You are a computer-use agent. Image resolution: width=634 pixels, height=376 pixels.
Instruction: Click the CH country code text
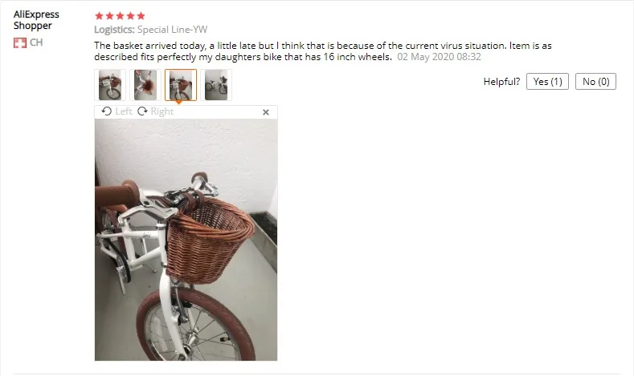click(36, 42)
